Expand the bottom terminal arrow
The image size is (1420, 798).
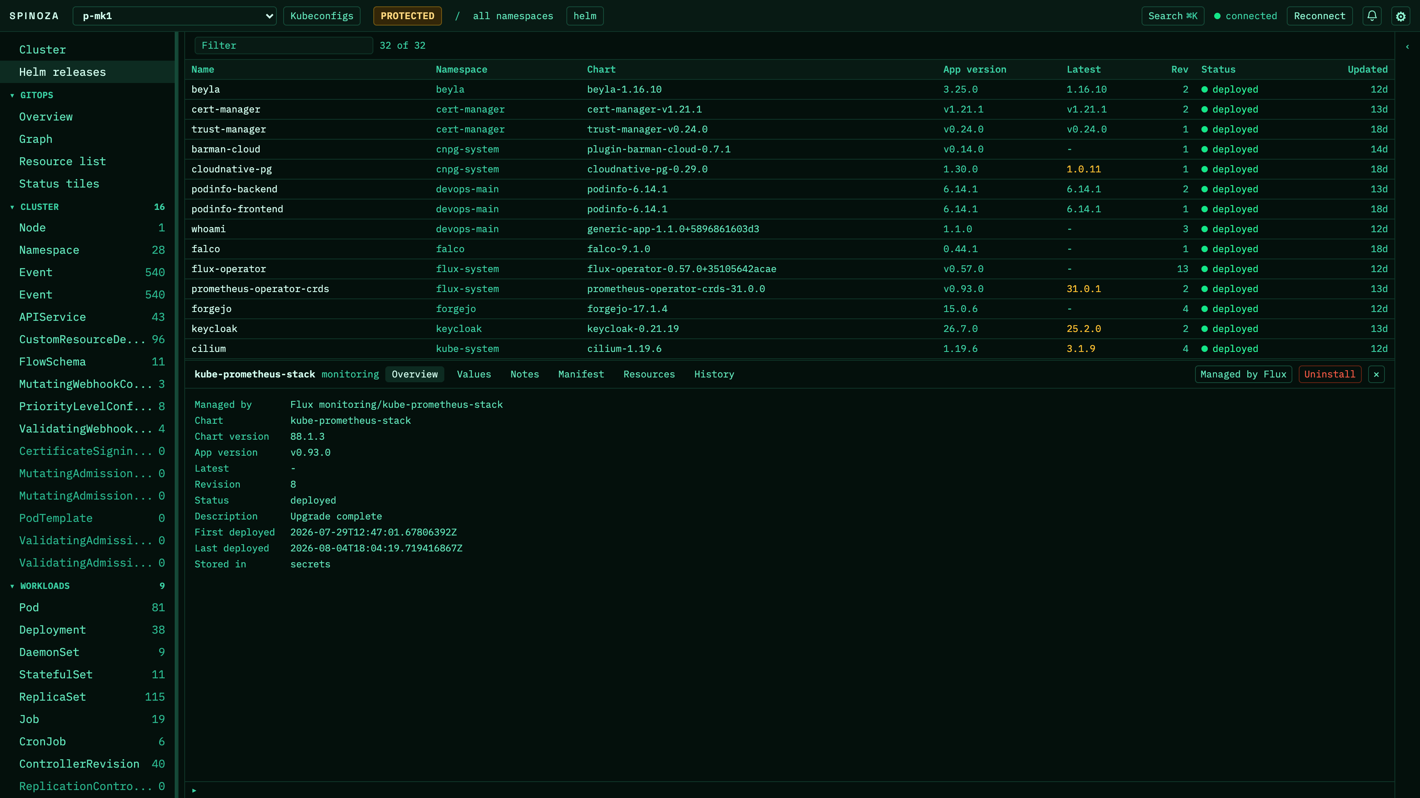tap(194, 790)
